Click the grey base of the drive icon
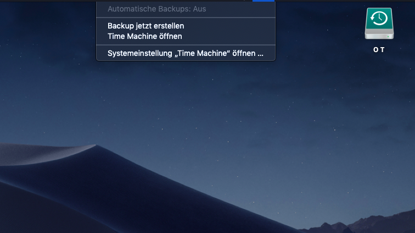This screenshot has width=415, height=233. pos(379,35)
